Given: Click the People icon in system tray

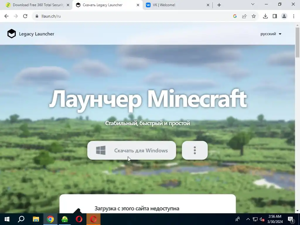Looking at the screenshot, I should [x=238, y=219].
